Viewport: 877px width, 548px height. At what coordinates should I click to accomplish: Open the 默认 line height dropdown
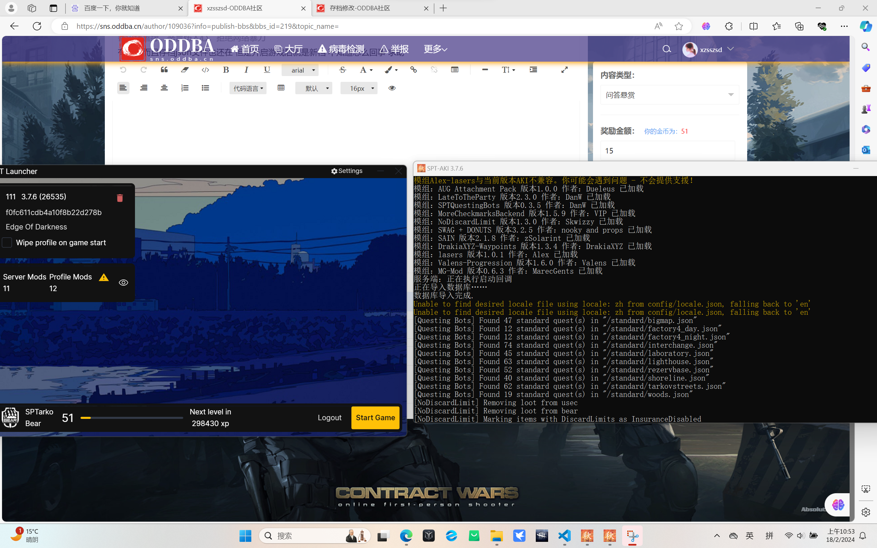click(313, 88)
